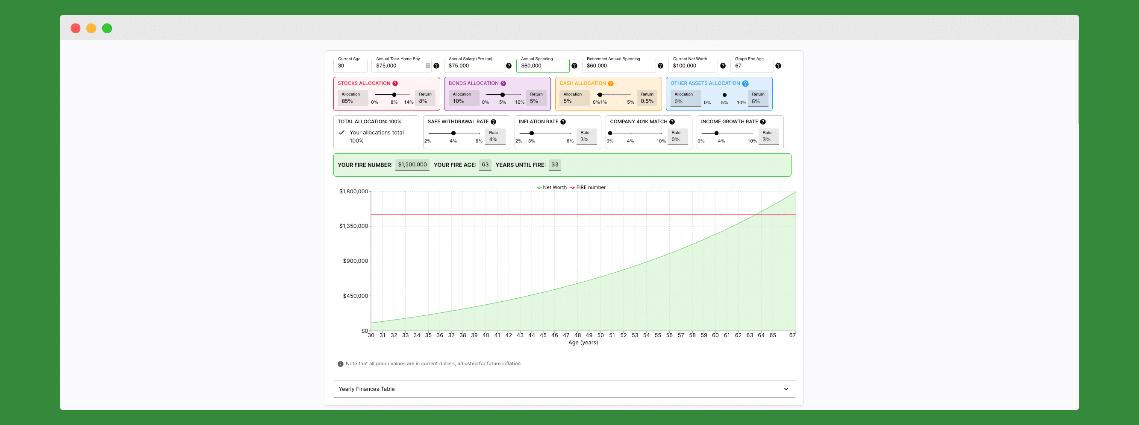Click the Cash Allocation question mark icon
The width and height of the screenshot is (1139, 425).
pos(611,83)
